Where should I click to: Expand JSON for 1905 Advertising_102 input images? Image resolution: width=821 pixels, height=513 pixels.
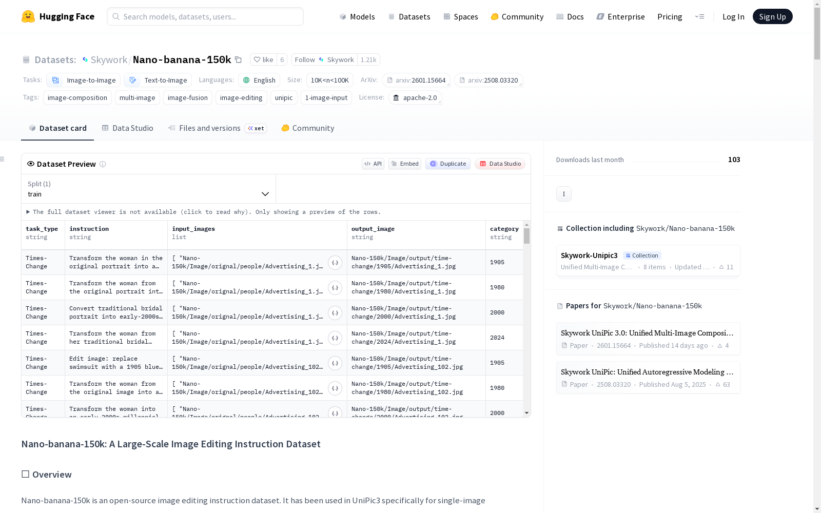(x=335, y=363)
